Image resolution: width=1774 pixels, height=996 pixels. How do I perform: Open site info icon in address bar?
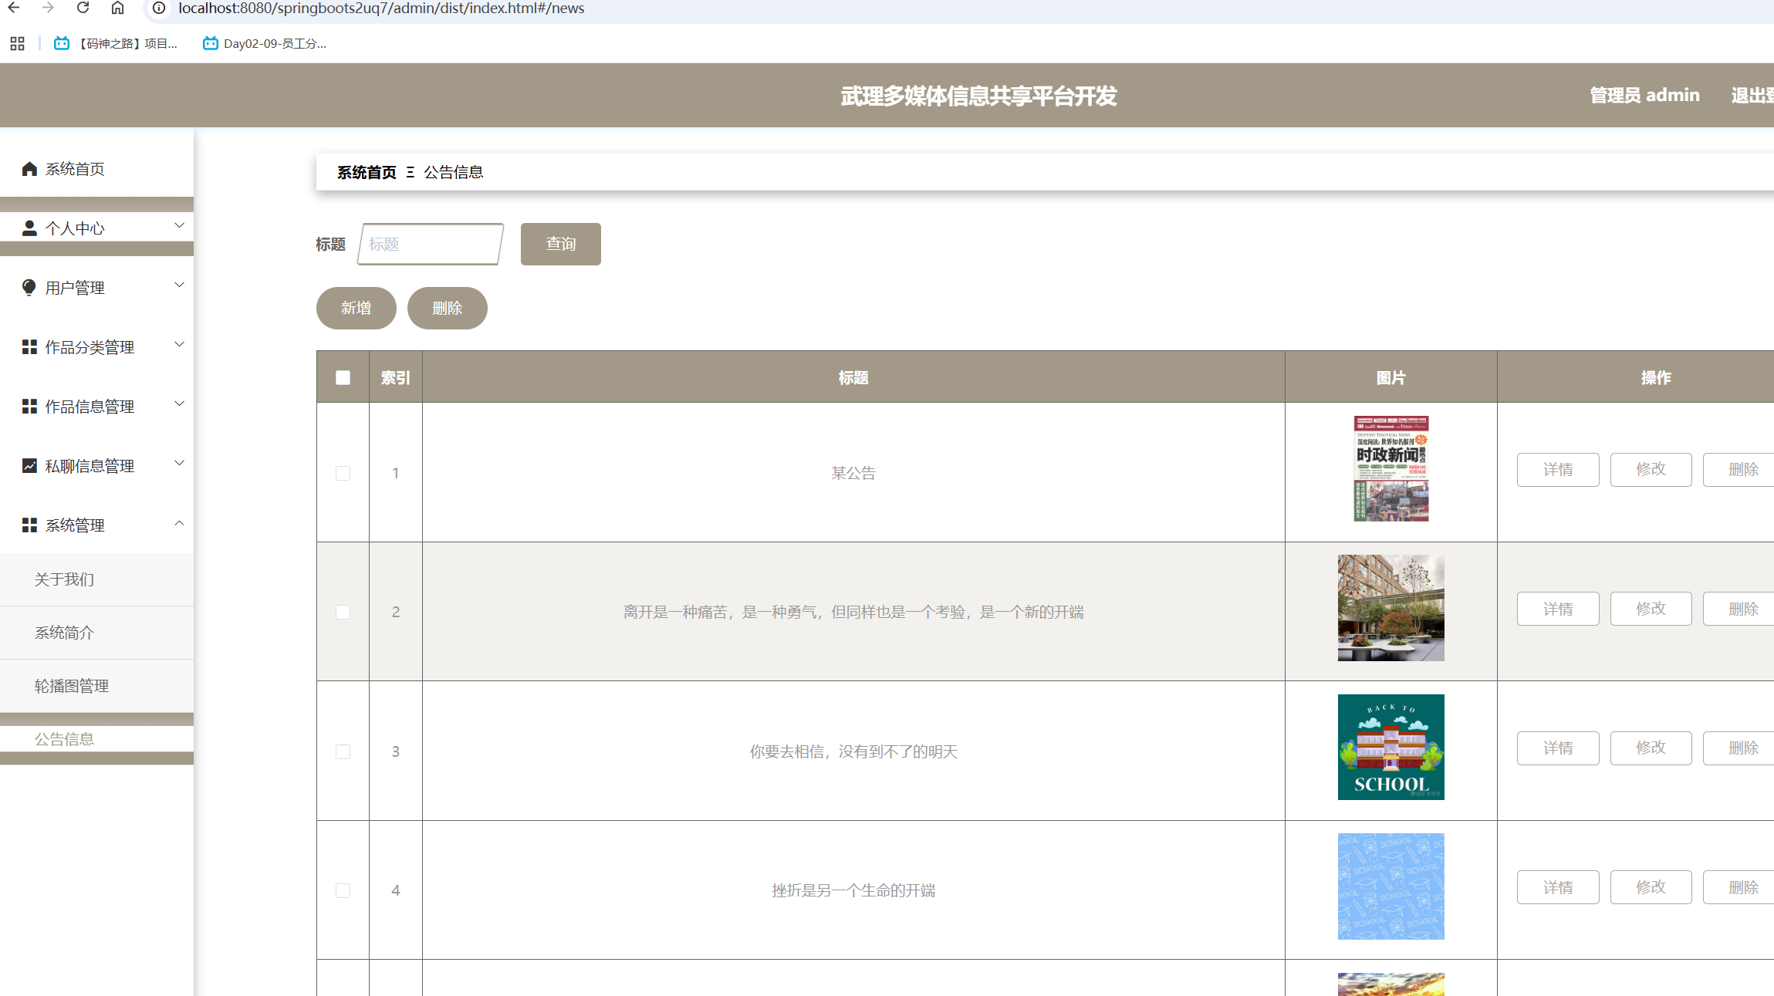(159, 8)
